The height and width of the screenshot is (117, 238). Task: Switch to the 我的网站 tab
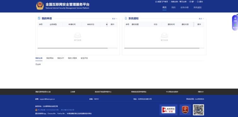click(50, 58)
